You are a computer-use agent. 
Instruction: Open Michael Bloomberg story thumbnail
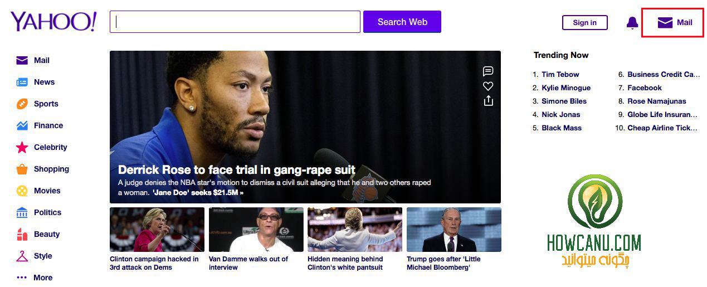[x=454, y=230]
